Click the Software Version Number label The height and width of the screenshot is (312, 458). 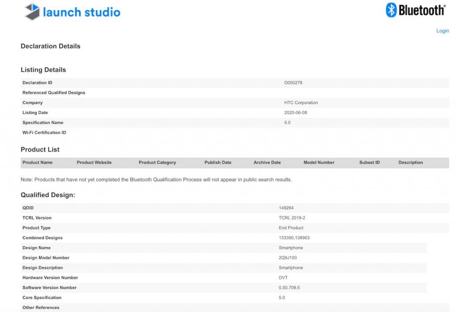(x=49, y=287)
